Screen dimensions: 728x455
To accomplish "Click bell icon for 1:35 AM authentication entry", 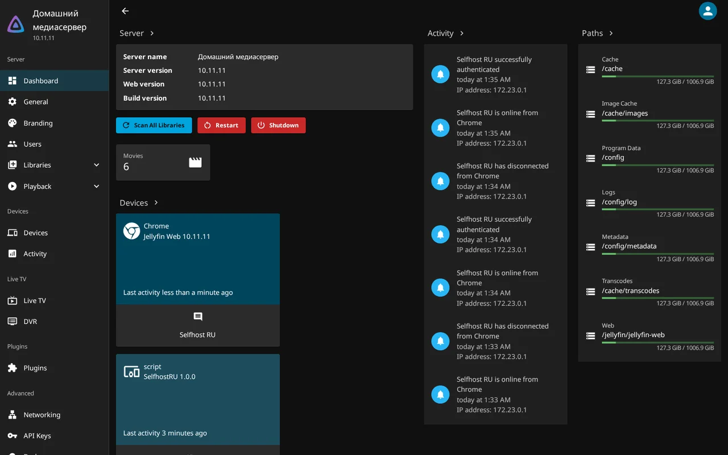I will tap(440, 75).
